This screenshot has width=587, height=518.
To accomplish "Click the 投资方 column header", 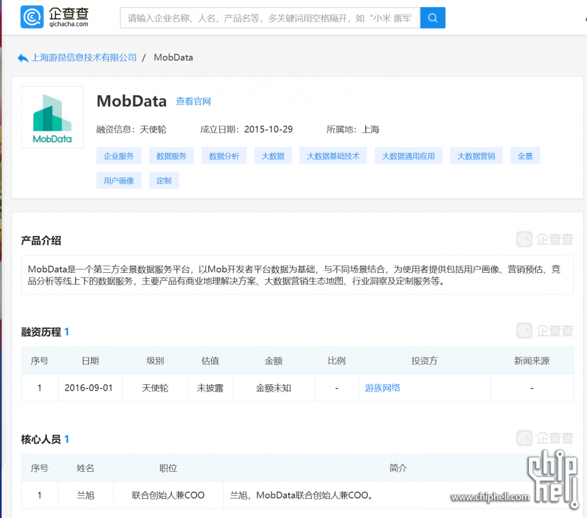I will [x=425, y=361].
